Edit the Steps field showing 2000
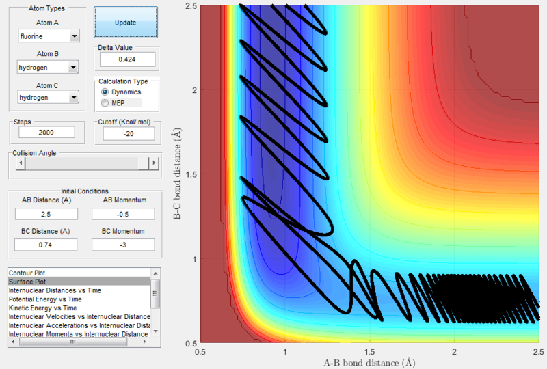 pos(46,132)
